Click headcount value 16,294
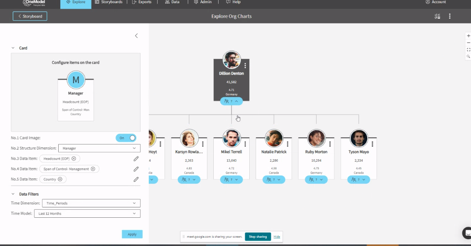 point(316,160)
